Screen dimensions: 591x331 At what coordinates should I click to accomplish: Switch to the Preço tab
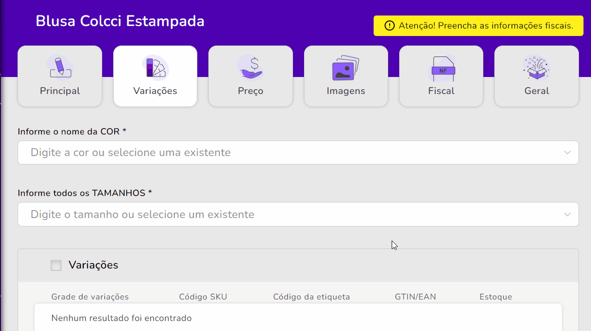tap(250, 76)
